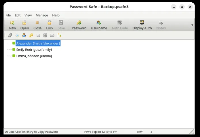Open the File menu
200x137 pixels.
coord(8,15)
